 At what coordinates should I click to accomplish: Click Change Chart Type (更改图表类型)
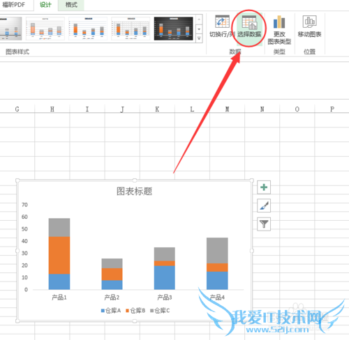coord(279,30)
